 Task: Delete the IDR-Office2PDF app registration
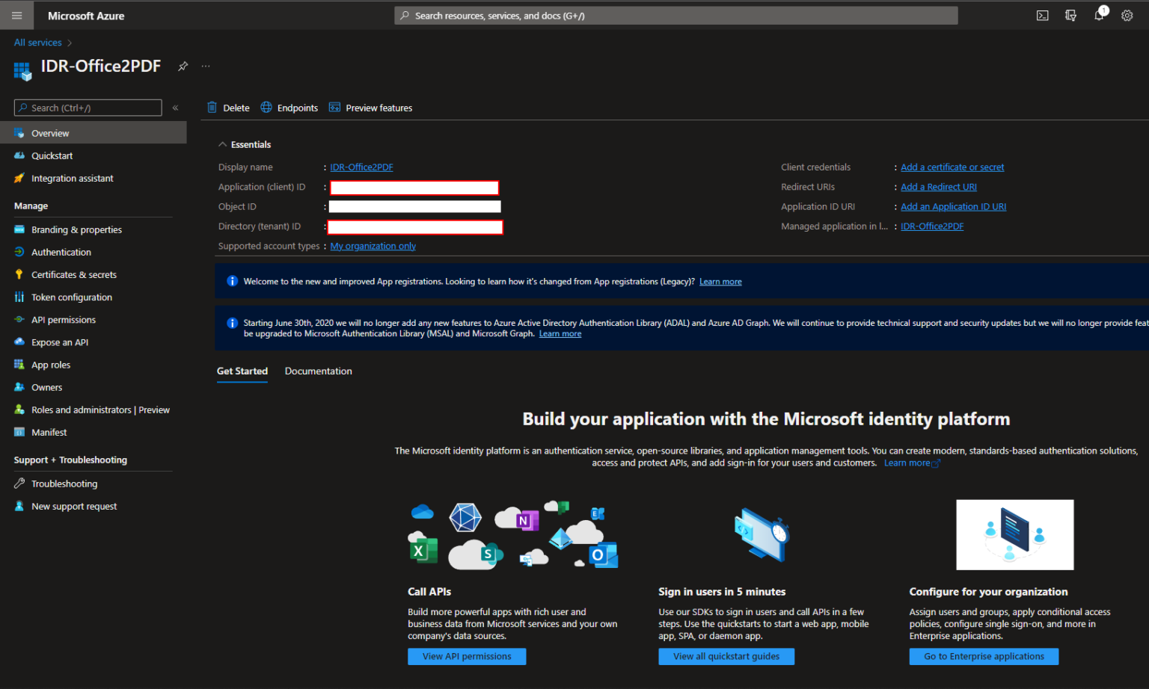pyautogui.click(x=228, y=107)
